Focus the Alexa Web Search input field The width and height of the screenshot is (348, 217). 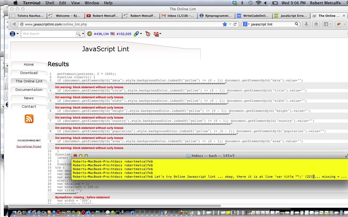click(48, 34)
